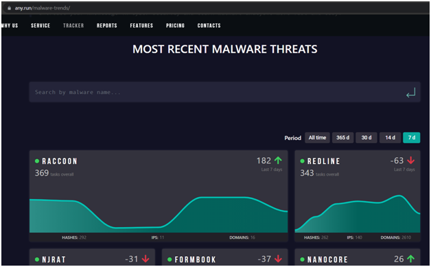Click Raccoon HASHES: 292 stat
Viewport: 431px width, 267px height.
74,237
